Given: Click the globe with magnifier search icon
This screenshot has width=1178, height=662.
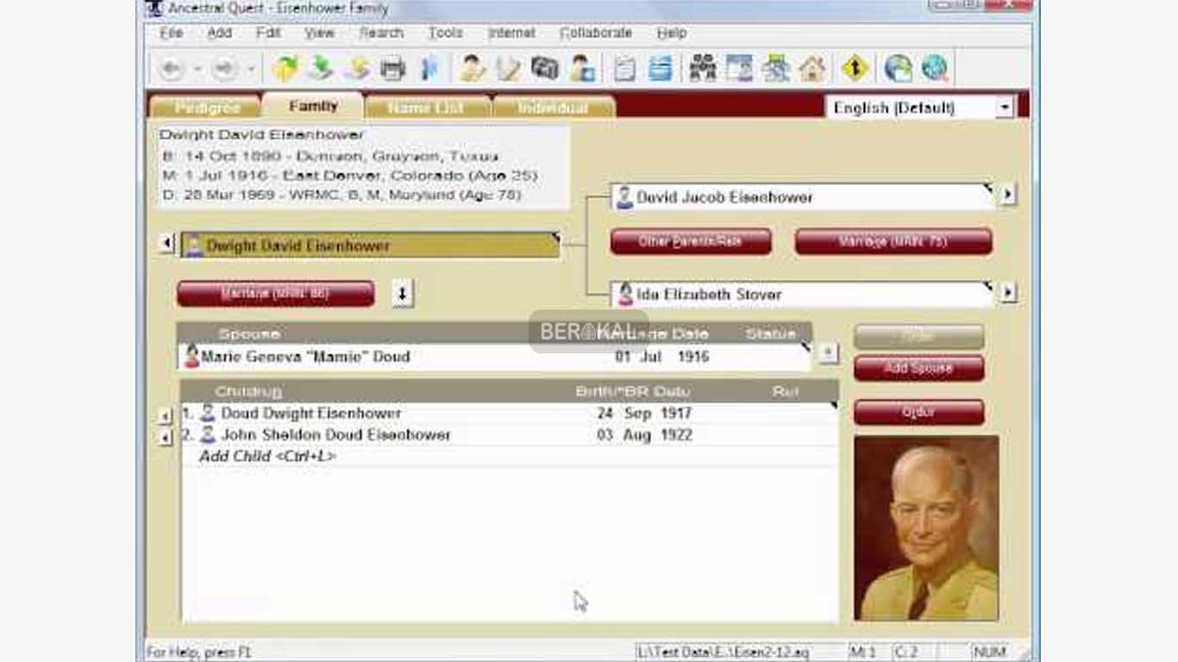Looking at the screenshot, I should (x=935, y=68).
